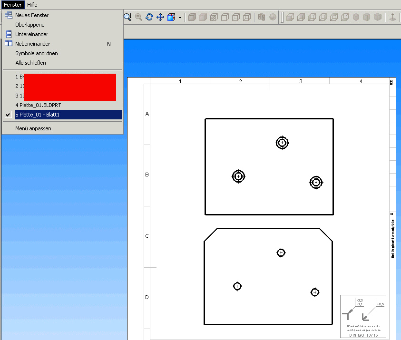Click sheet zone row label 'A'
This screenshot has width=401, height=340.
(x=147, y=114)
